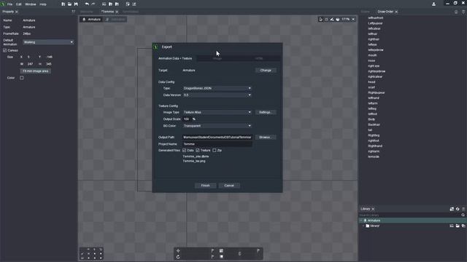Open the BG Color Transparent dropdown
467x262 pixels.
217,126
